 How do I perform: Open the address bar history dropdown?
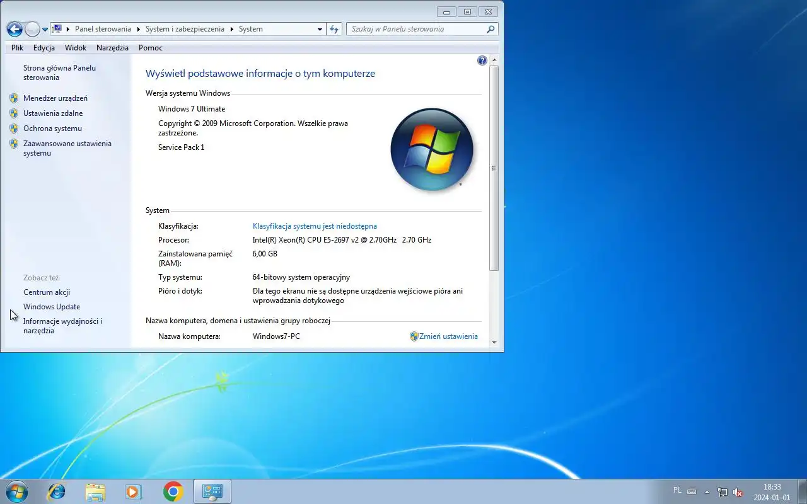[320, 29]
